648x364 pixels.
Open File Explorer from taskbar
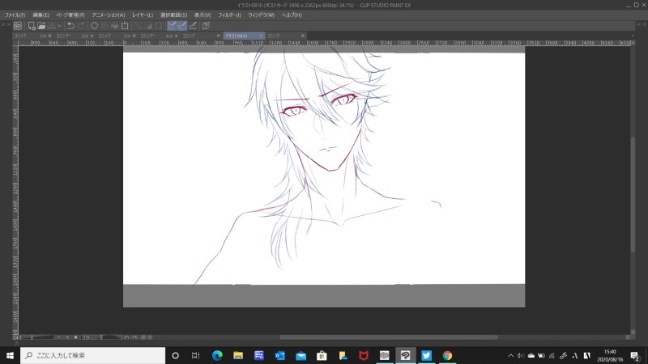[x=238, y=355]
